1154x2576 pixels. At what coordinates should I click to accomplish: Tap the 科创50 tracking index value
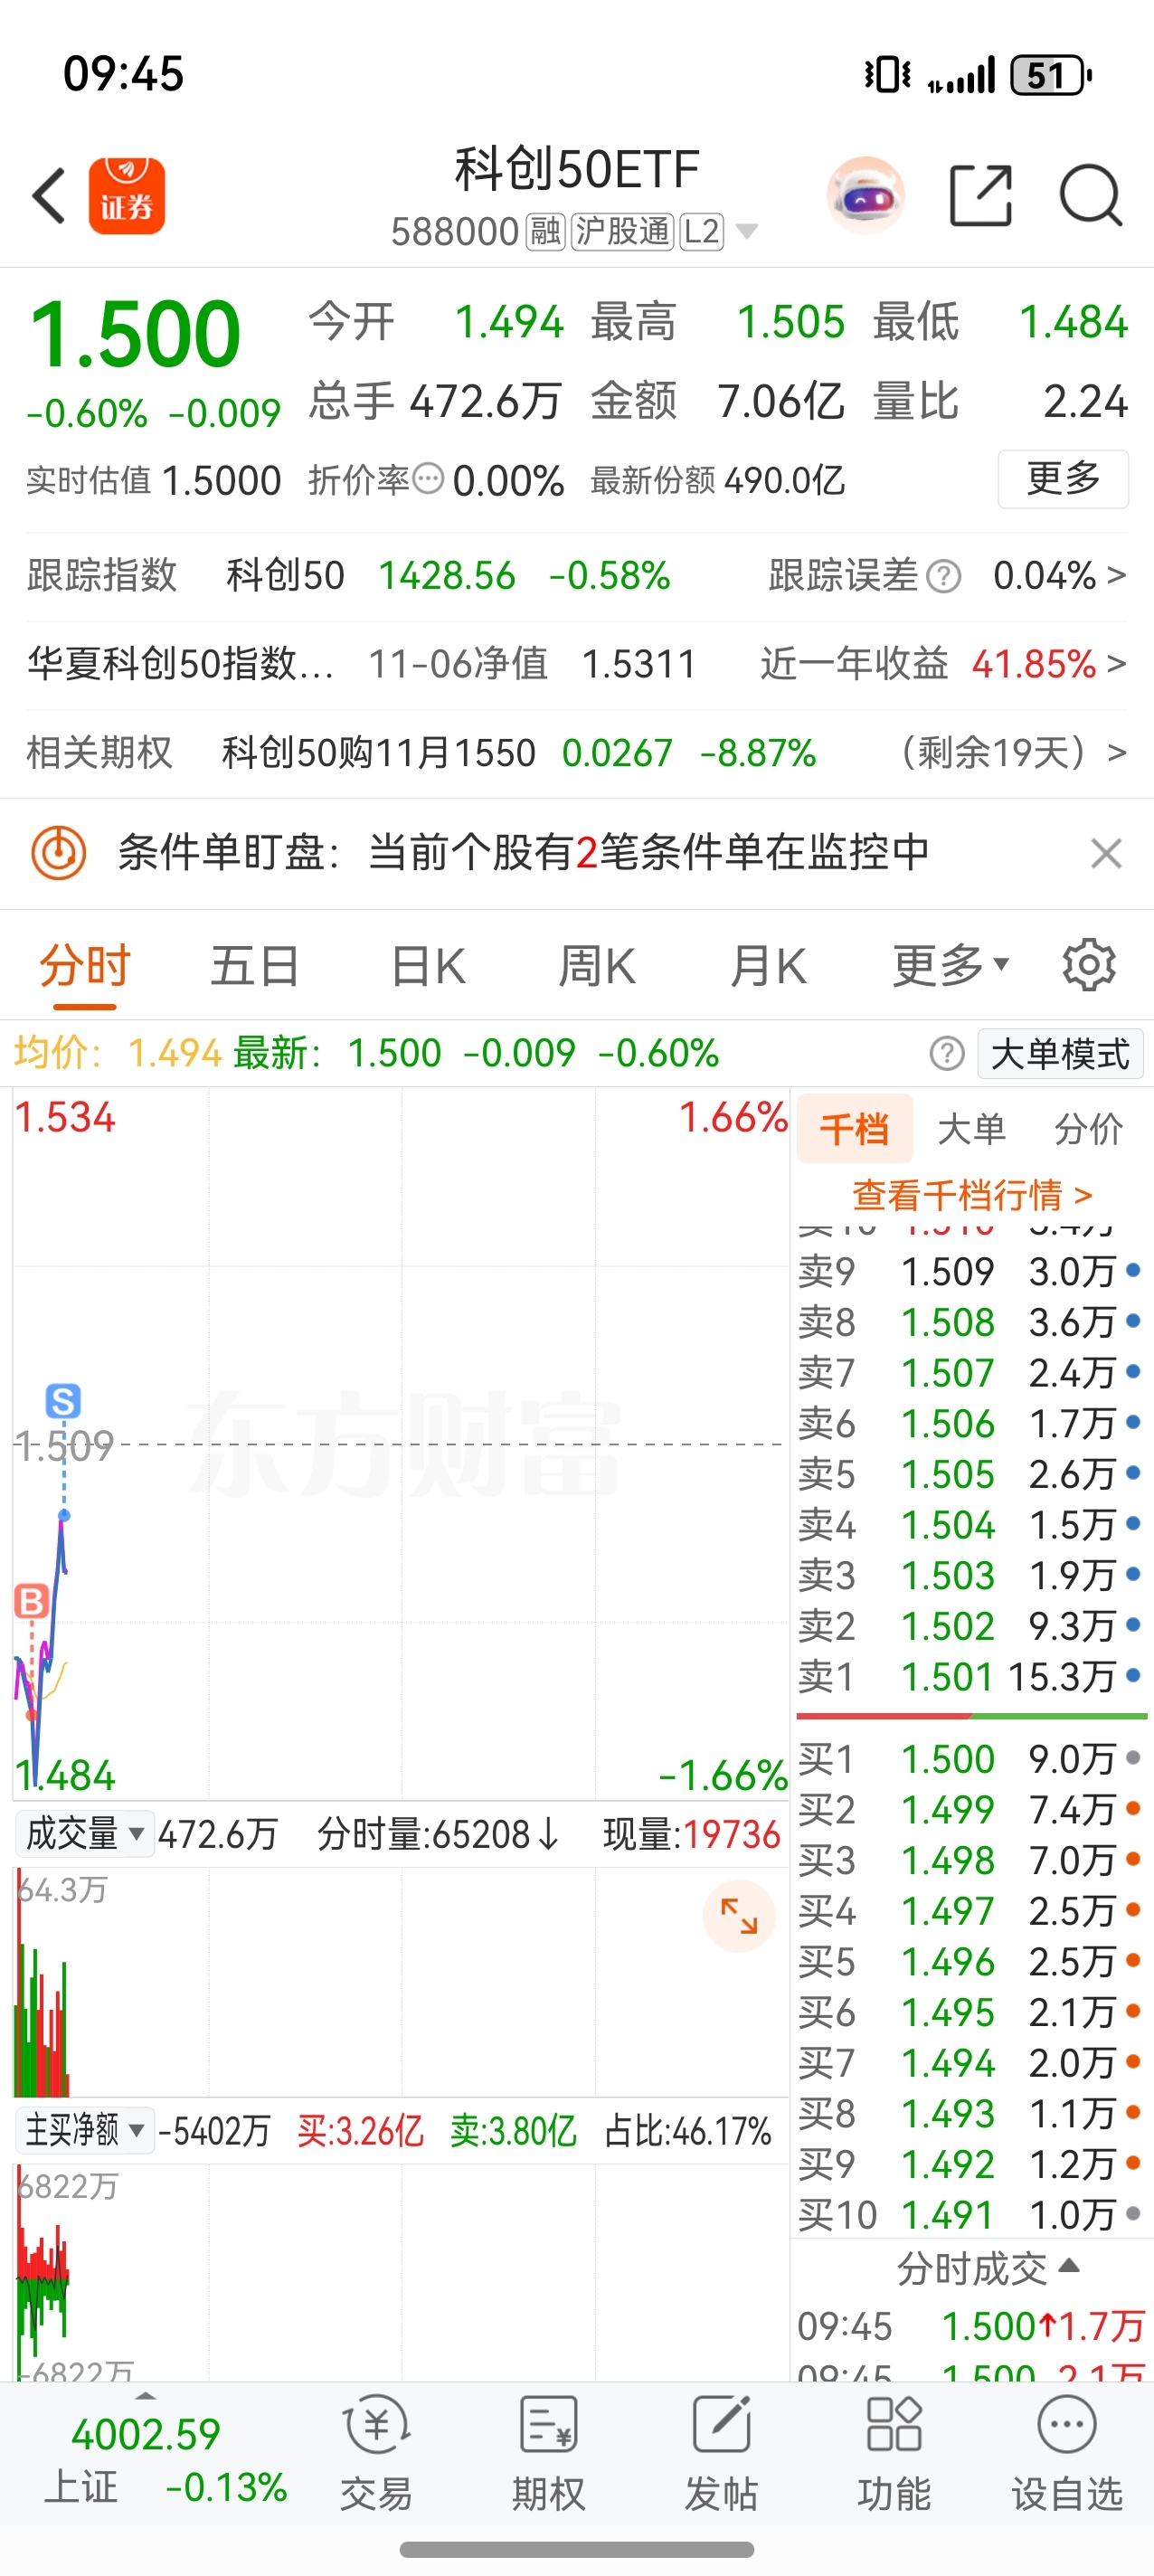446,576
